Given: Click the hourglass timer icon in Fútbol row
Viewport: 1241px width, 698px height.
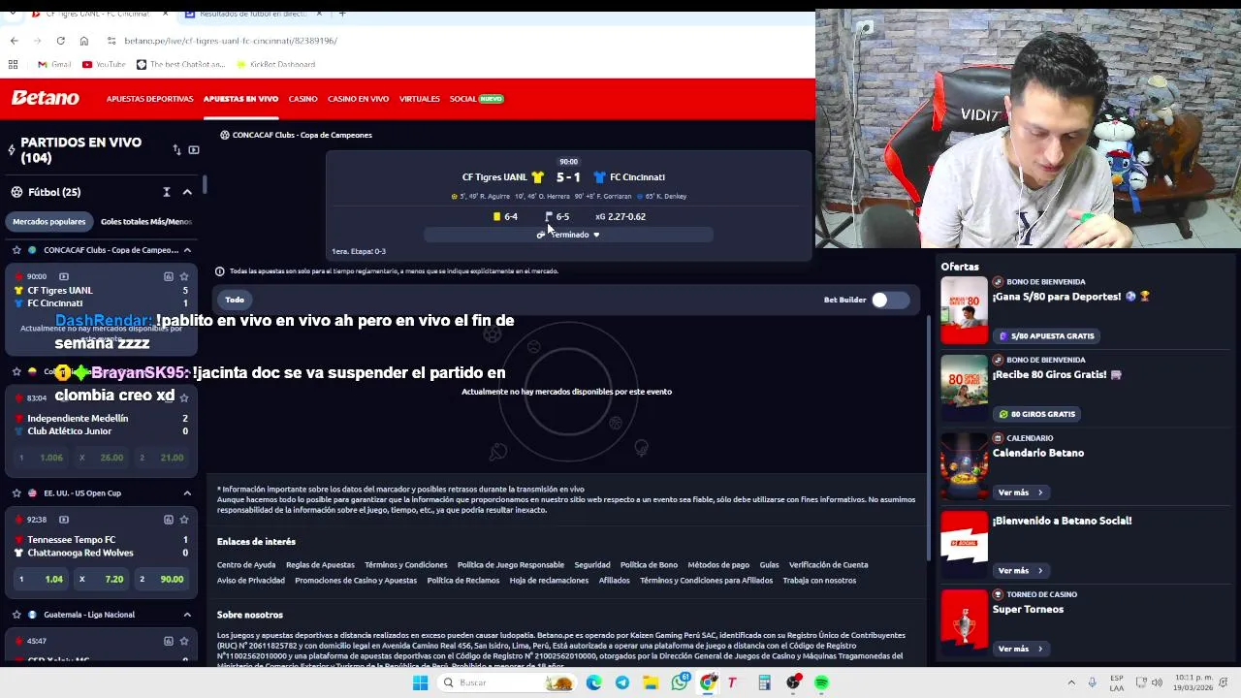Looking at the screenshot, I should coord(167,192).
